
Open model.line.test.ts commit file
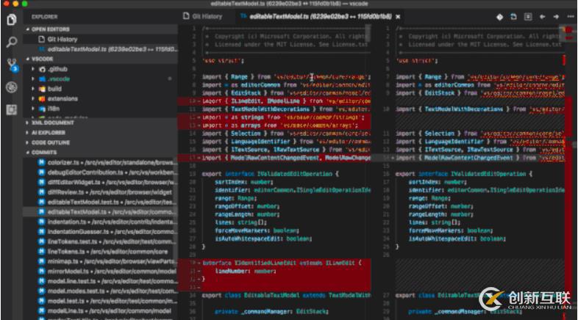point(100,281)
